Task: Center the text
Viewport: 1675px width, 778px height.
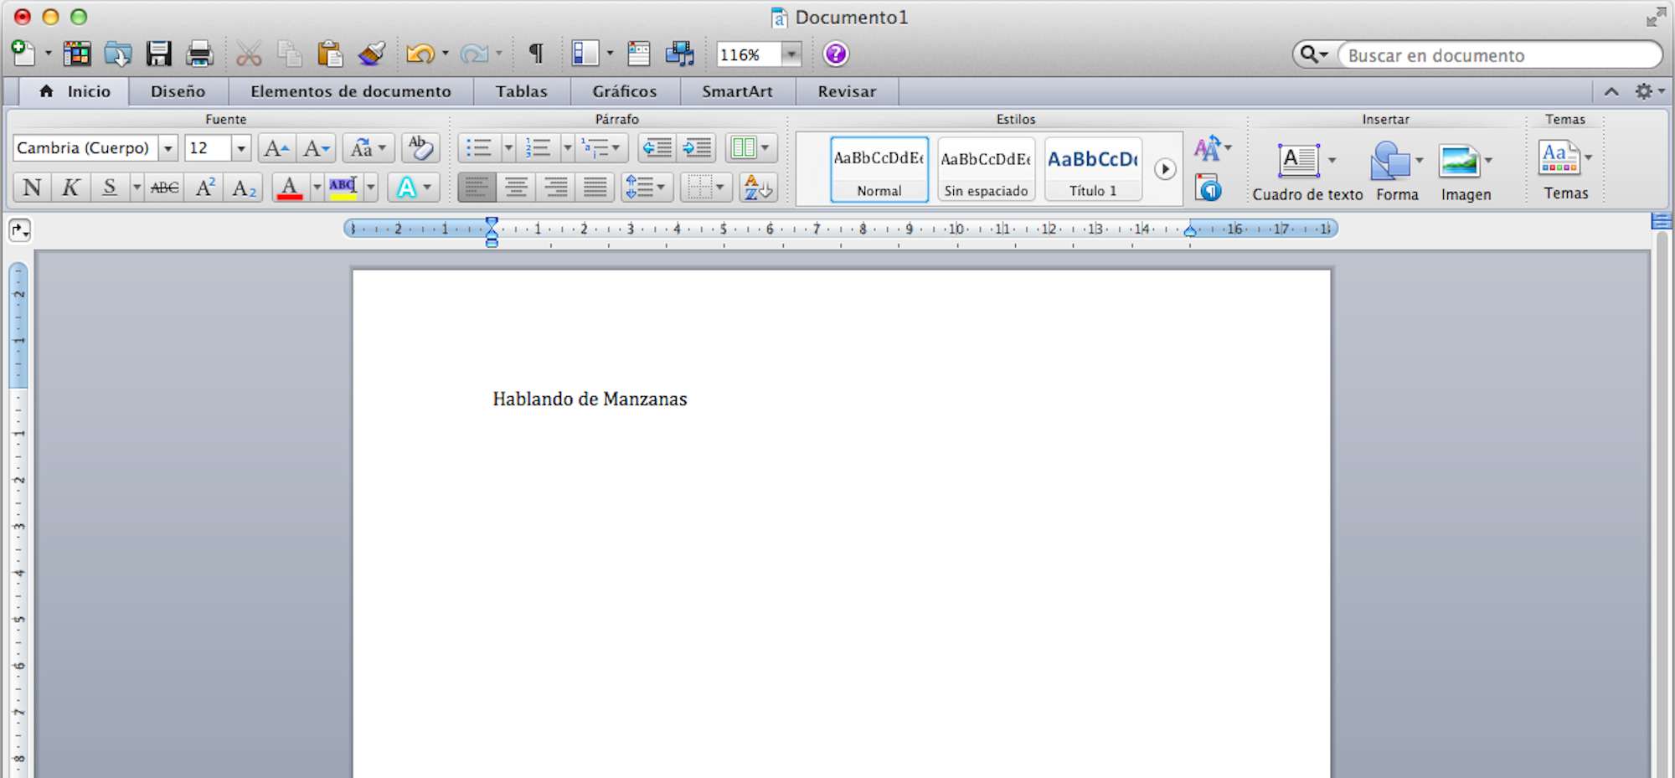Action: coord(516,187)
